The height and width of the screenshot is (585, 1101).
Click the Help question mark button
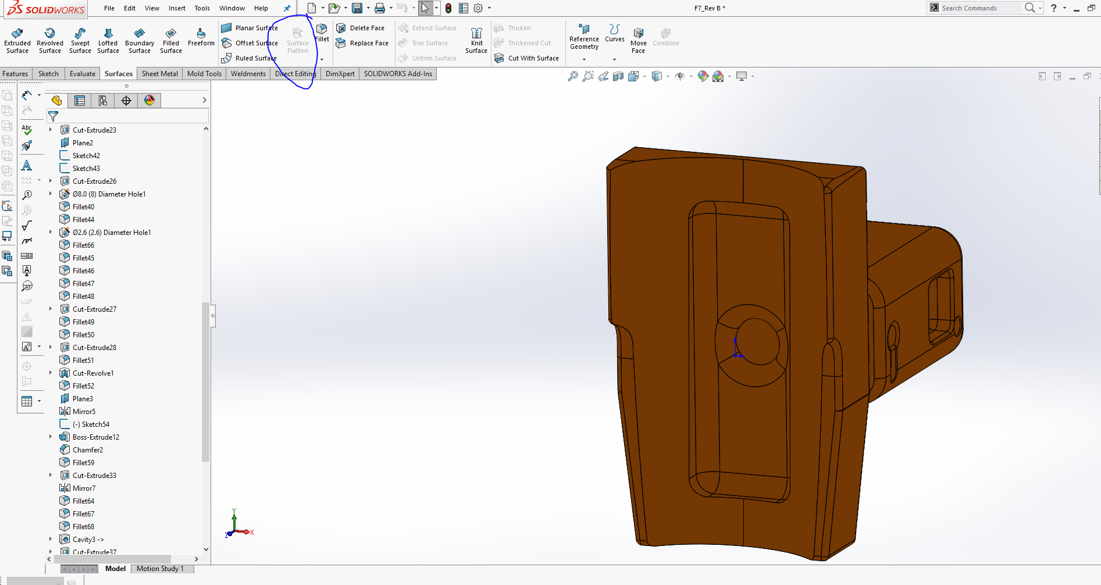pos(1053,8)
